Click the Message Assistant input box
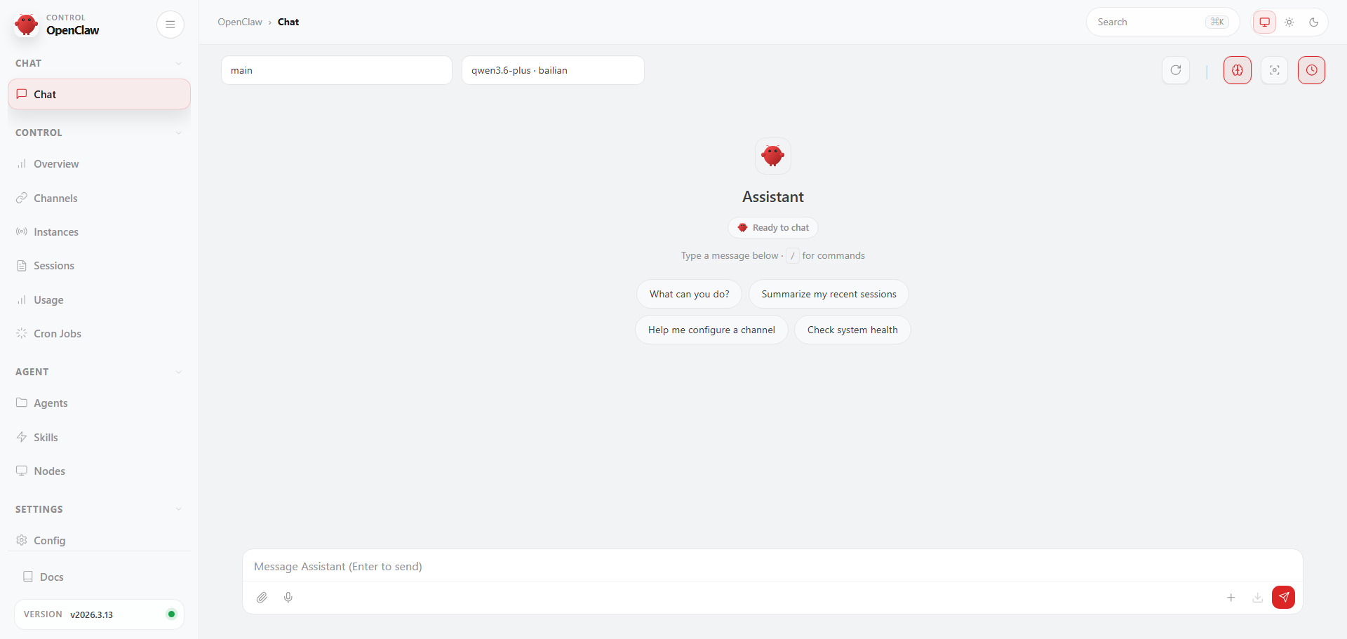Image resolution: width=1347 pixels, height=639 pixels. click(x=772, y=567)
